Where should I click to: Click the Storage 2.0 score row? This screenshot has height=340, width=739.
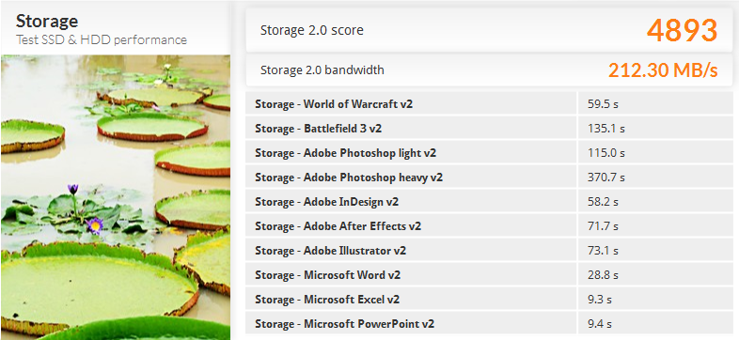pyautogui.click(x=489, y=30)
